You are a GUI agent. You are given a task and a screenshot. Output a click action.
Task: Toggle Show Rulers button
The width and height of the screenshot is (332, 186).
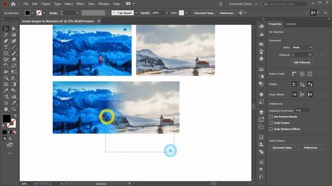[294, 74]
